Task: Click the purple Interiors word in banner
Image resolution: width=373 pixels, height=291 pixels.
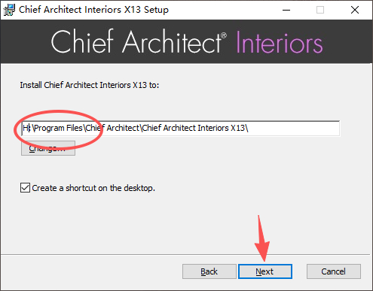Action: pos(280,43)
